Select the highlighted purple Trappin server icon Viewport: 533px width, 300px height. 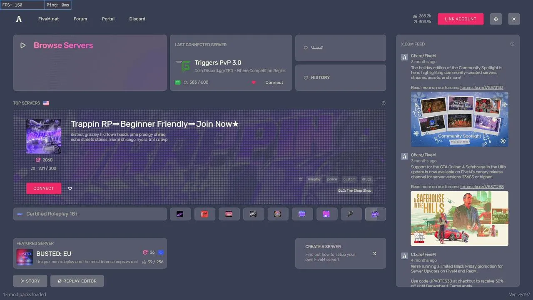point(376,214)
